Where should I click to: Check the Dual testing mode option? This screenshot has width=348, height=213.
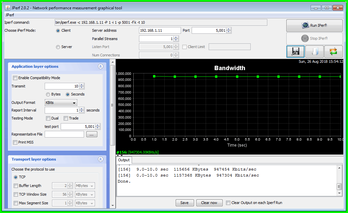tap(48, 118)
